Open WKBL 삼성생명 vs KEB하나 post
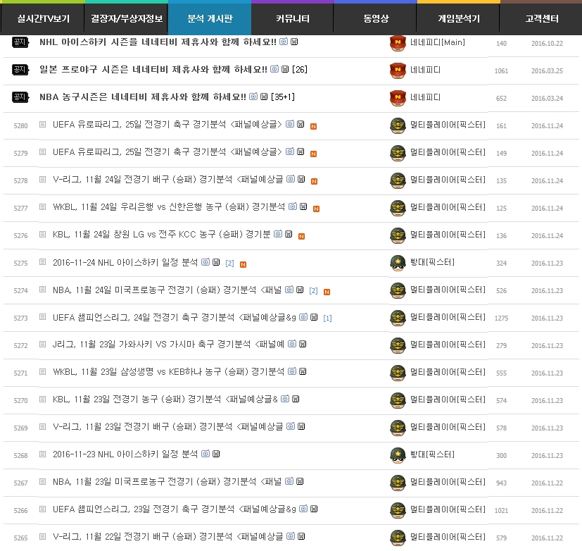582x551 pixels. coord(168,372)
